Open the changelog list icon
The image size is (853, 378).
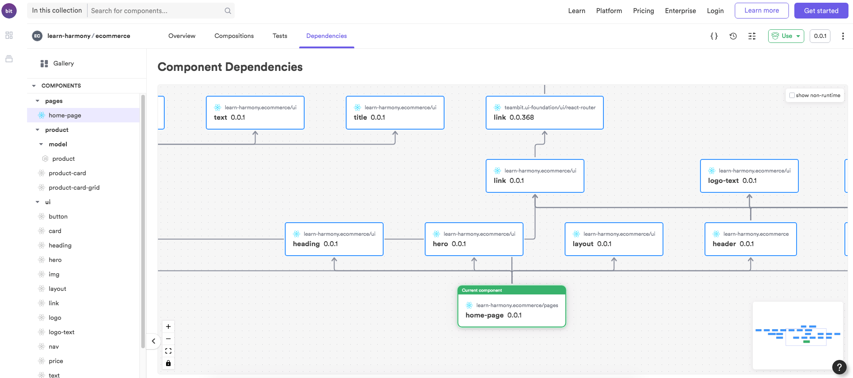click(752, 36)
